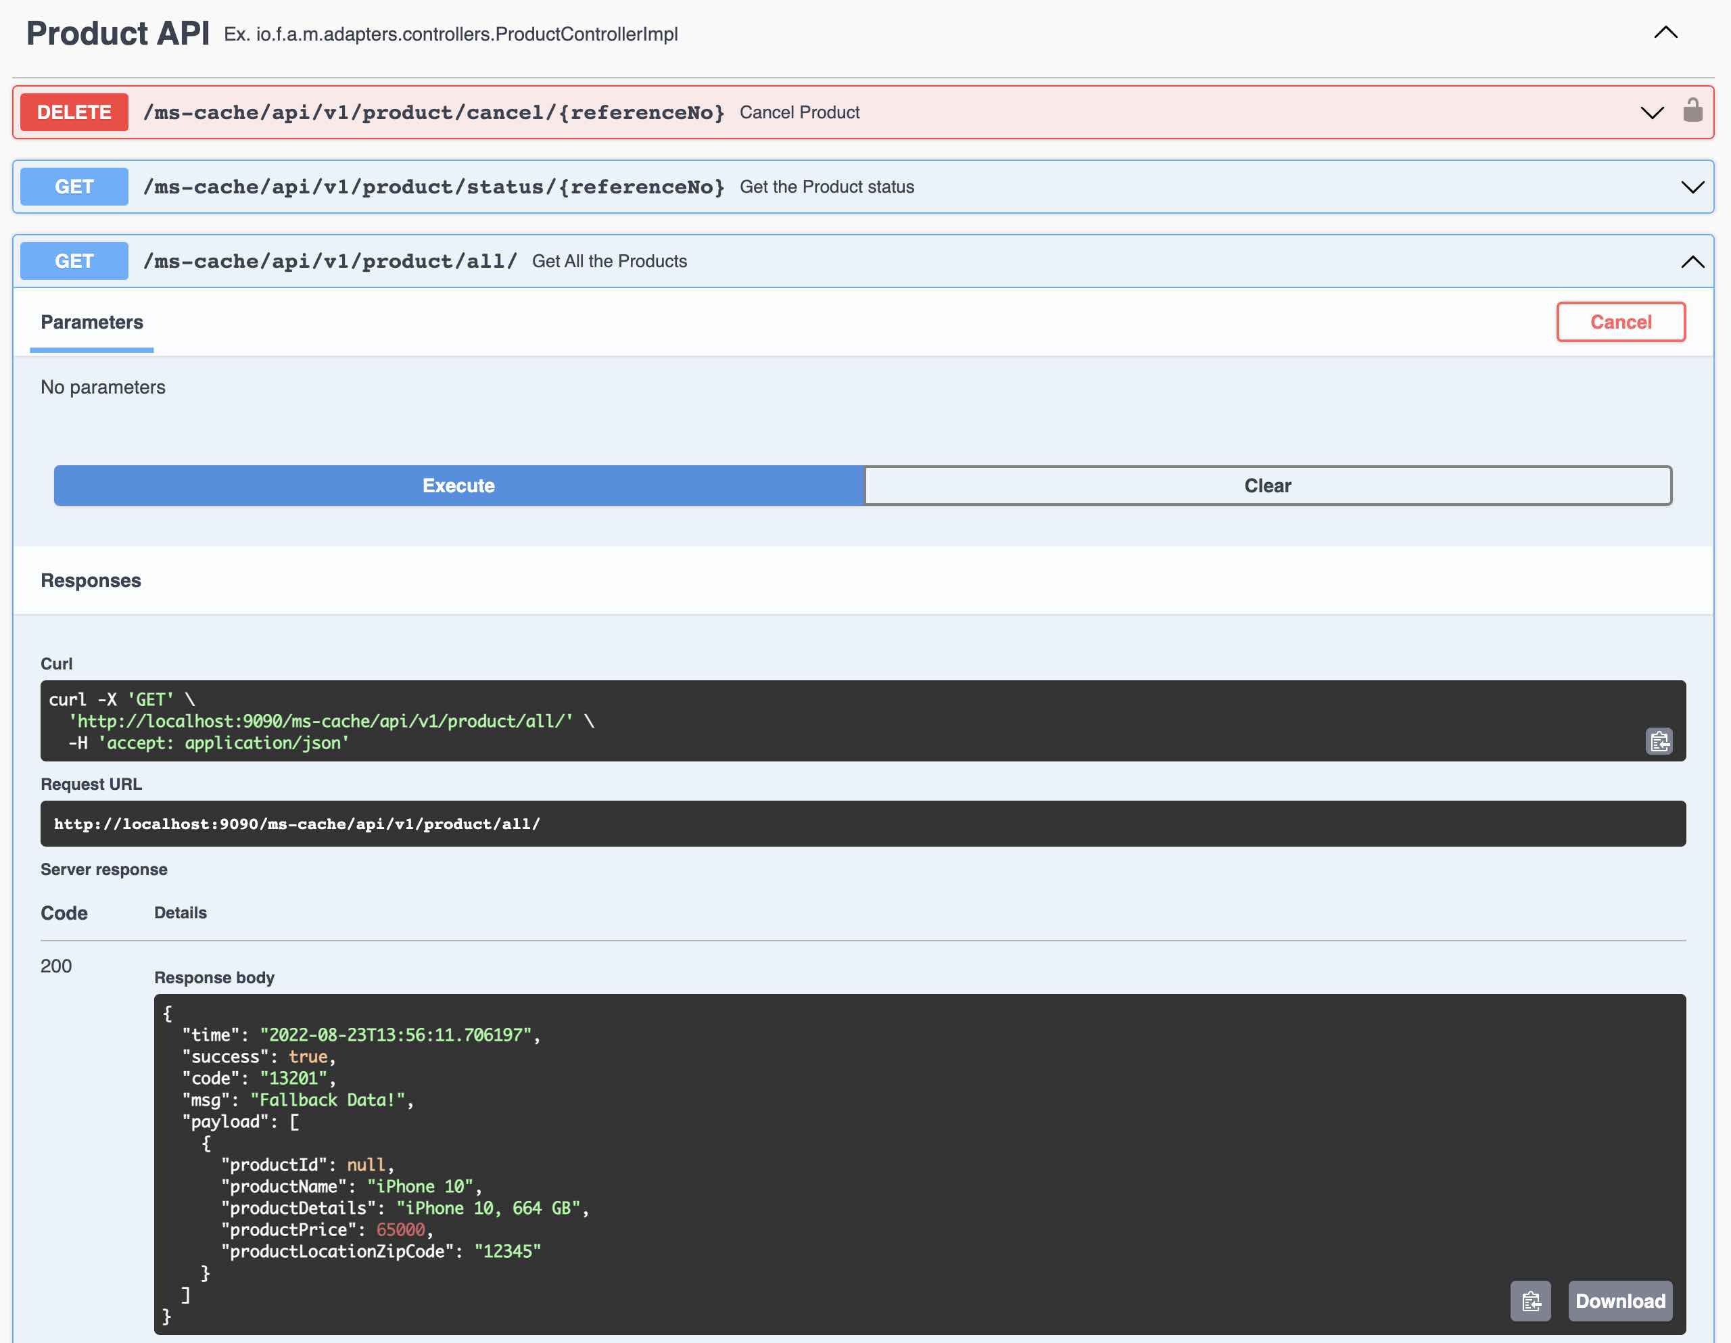Click the GET badge for product status
The image size is (1731, 1343).
click(74, 187)
